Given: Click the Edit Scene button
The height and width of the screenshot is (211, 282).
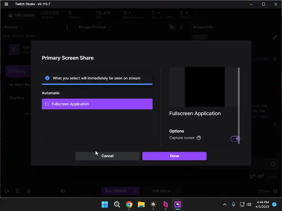Looking at the screenshot, I should tap(162, 191).
